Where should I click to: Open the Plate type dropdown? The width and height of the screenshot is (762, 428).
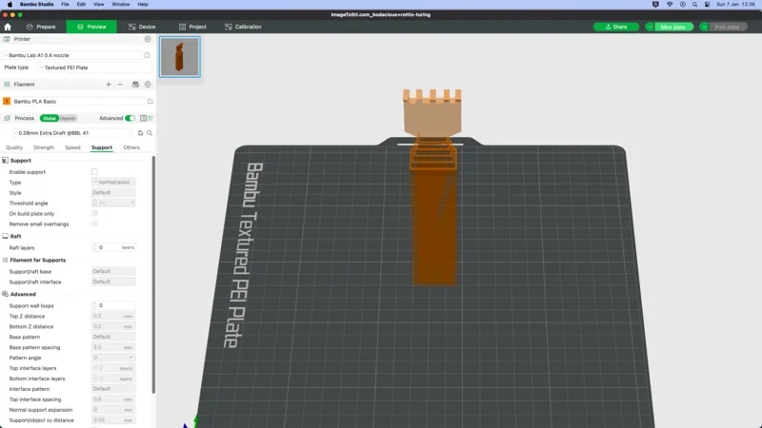tap(94, 68)
